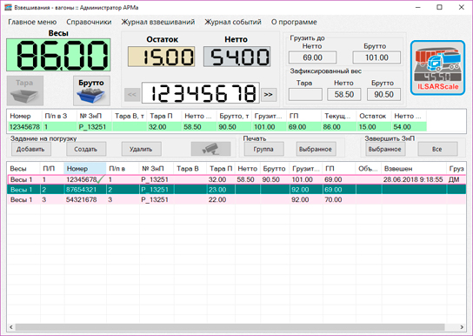Click the Тара container button

[25, 91]
